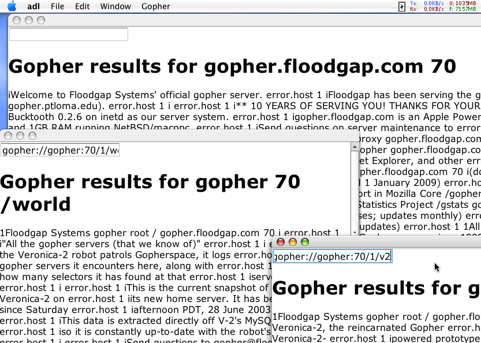Open the Apple menu

pyautogui.click(x=12, y=6)
